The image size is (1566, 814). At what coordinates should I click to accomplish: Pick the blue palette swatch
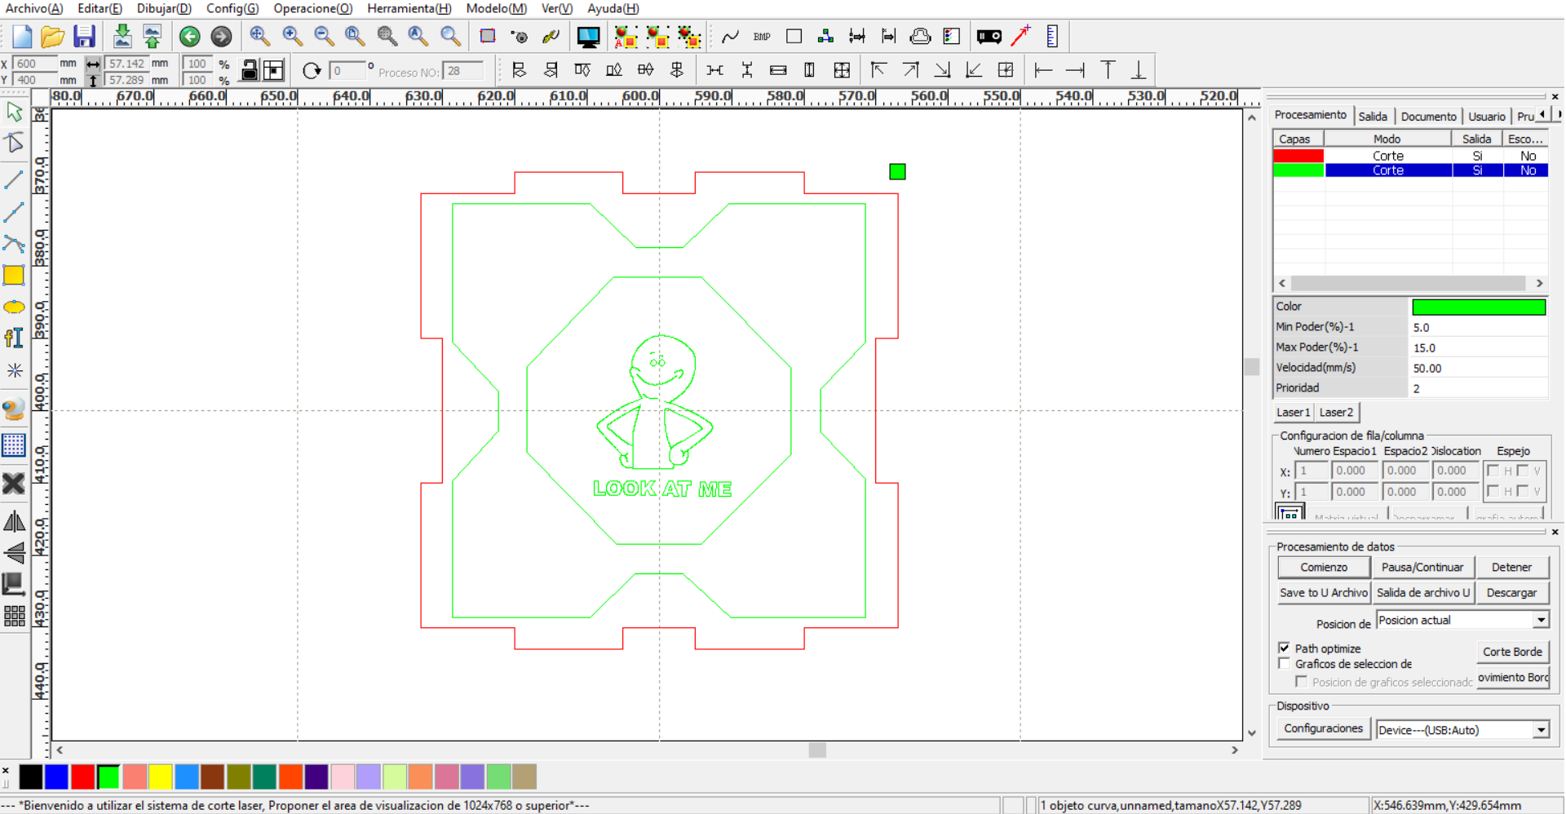(x=56, y=777)
